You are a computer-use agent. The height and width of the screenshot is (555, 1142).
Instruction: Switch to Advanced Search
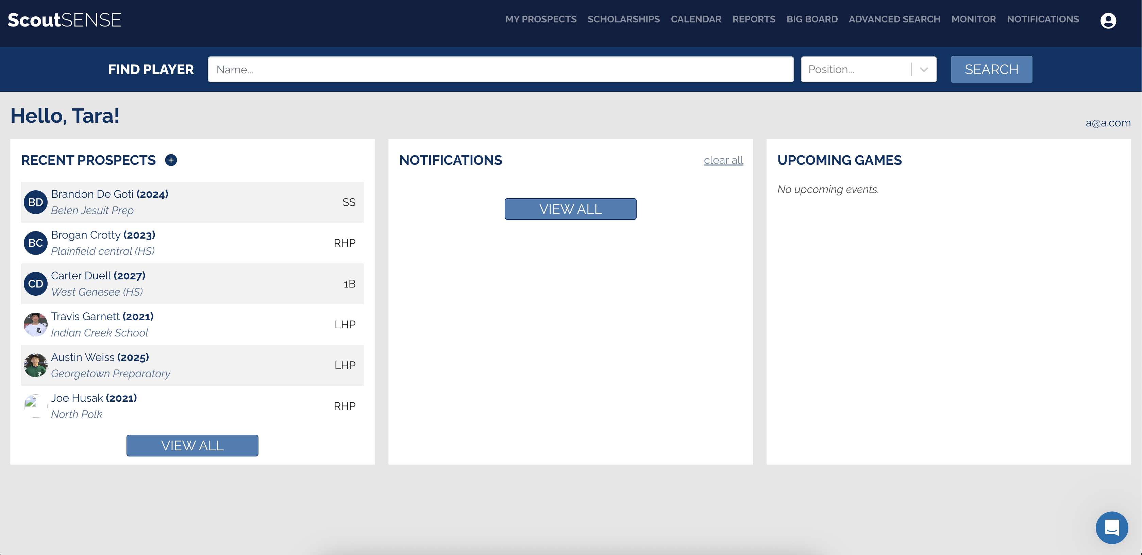point(894,19)
